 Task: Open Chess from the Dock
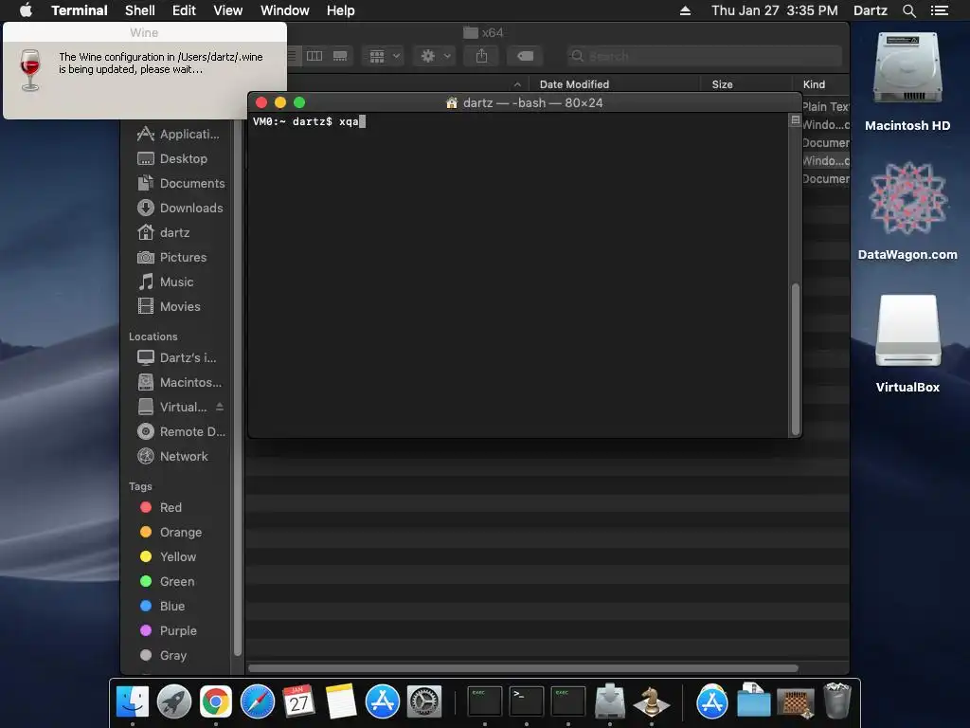(x=651, y=702)
